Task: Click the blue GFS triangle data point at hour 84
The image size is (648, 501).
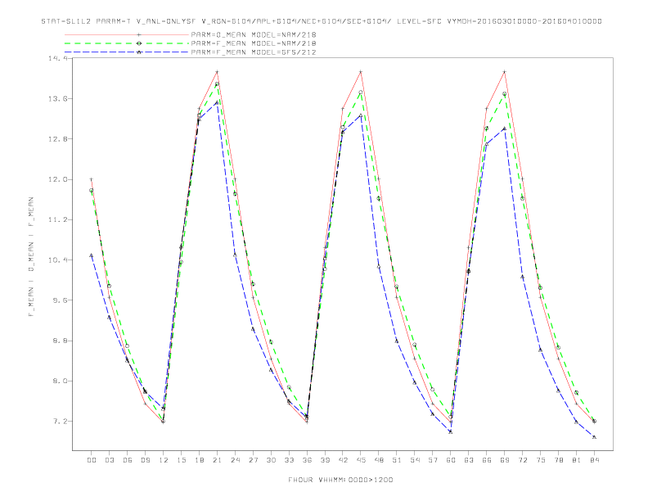Action: [594, 437]
